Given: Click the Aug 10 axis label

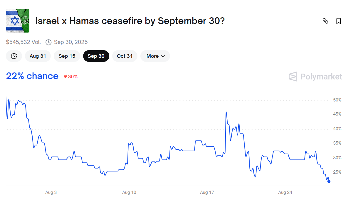Looking at the screenshot, I should click(129, 192).
